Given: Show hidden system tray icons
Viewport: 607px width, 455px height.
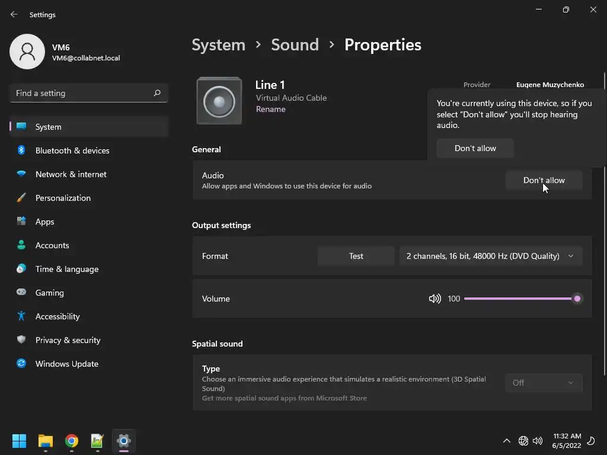Looking at the screenshot, I should coord(507,441).
